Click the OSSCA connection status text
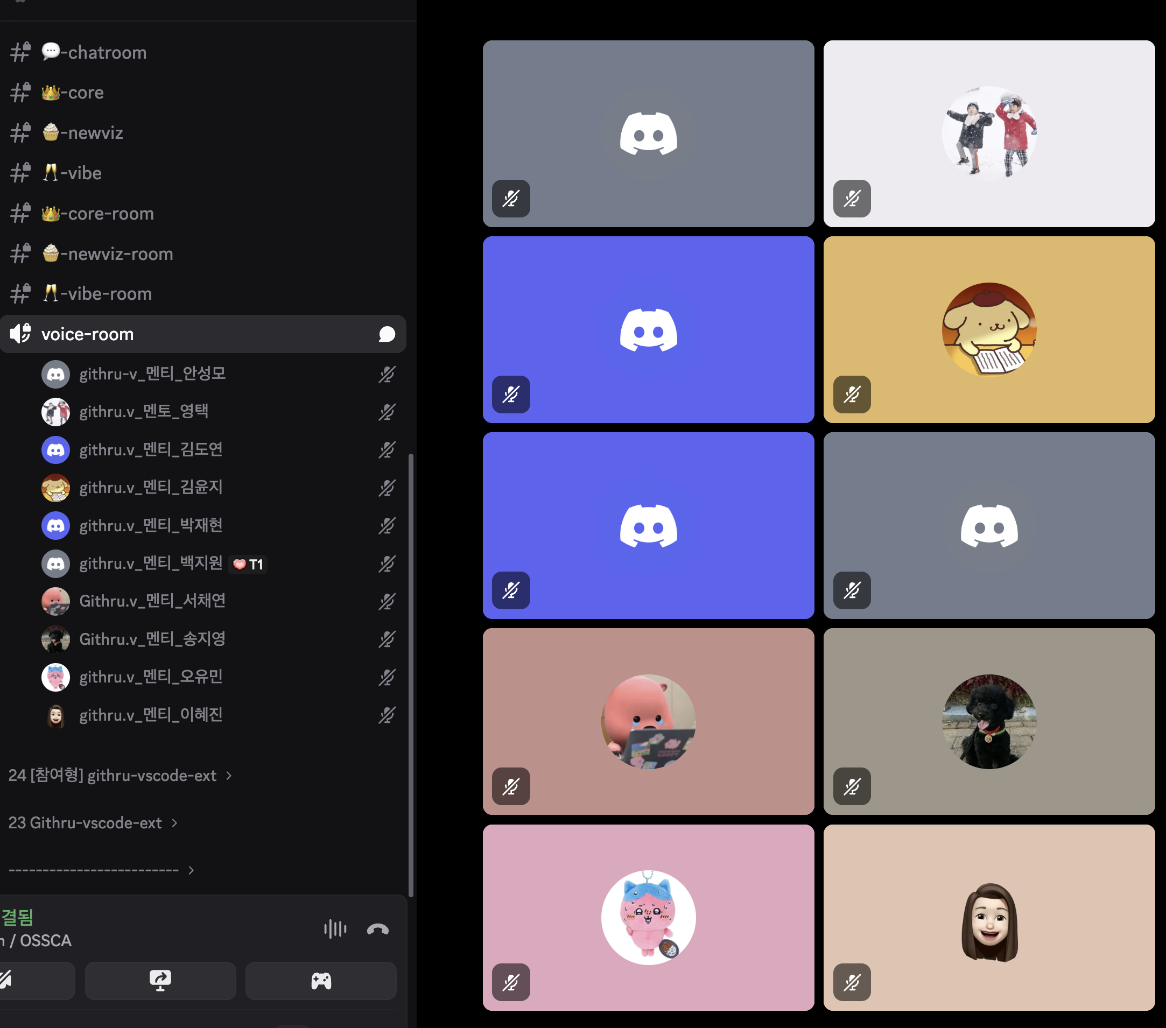 (x=36, y=941)
